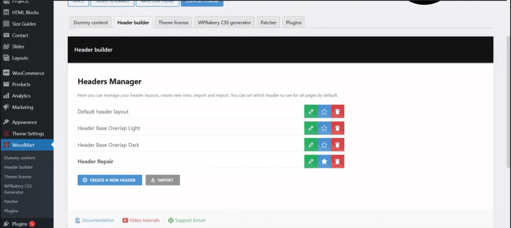Edit the Default header layout with pencil icon
The width and height of the screenshot is (511, 228).
pyautogui.click(x=311, y=111)
